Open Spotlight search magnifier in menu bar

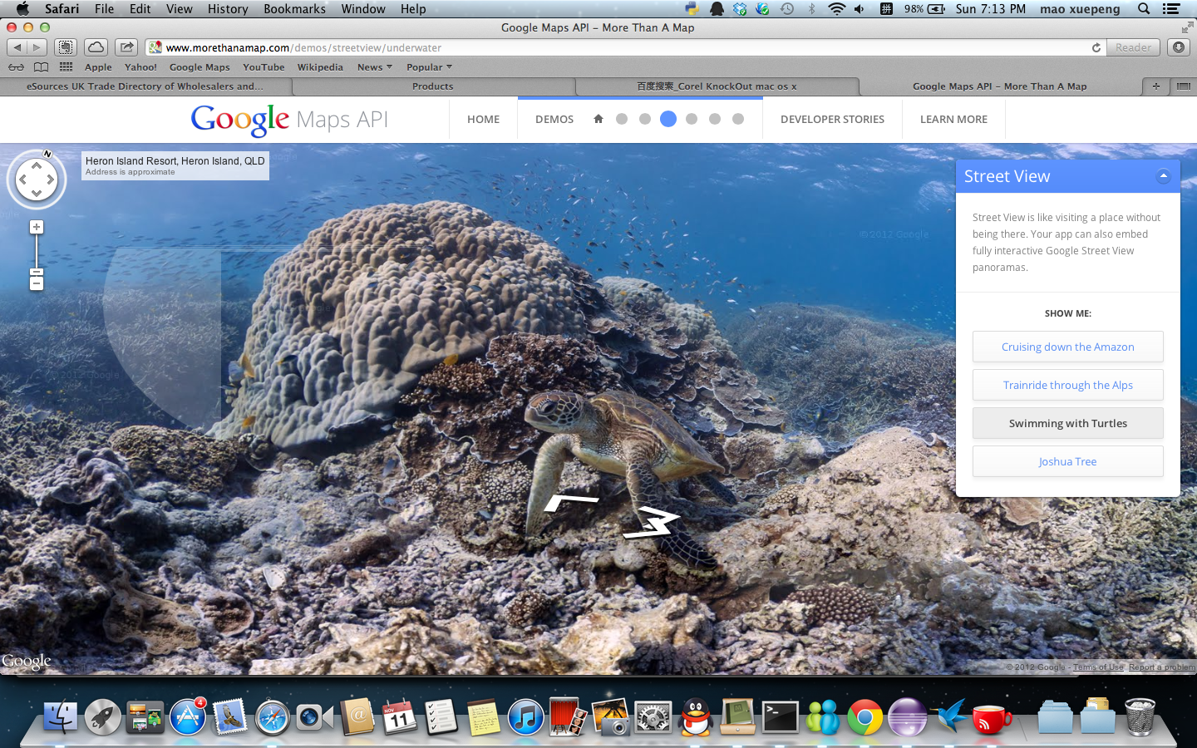tap(1144, 9)
